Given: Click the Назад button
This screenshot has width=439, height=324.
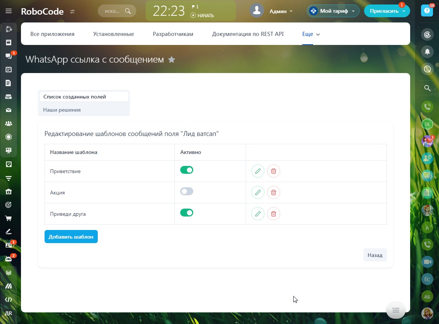Looking at the screenshot, I should click(x=375, y=255).
